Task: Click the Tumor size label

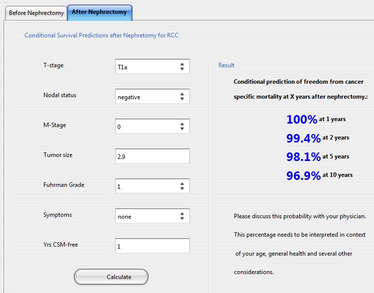Action: point(58,155)
